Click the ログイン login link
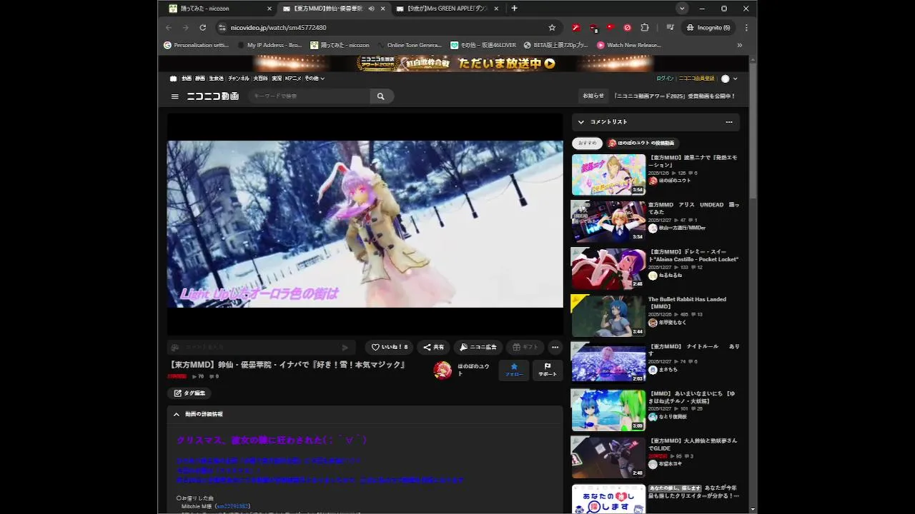Image resolution: width=915 pixels, height=514 pixels. 665,79
